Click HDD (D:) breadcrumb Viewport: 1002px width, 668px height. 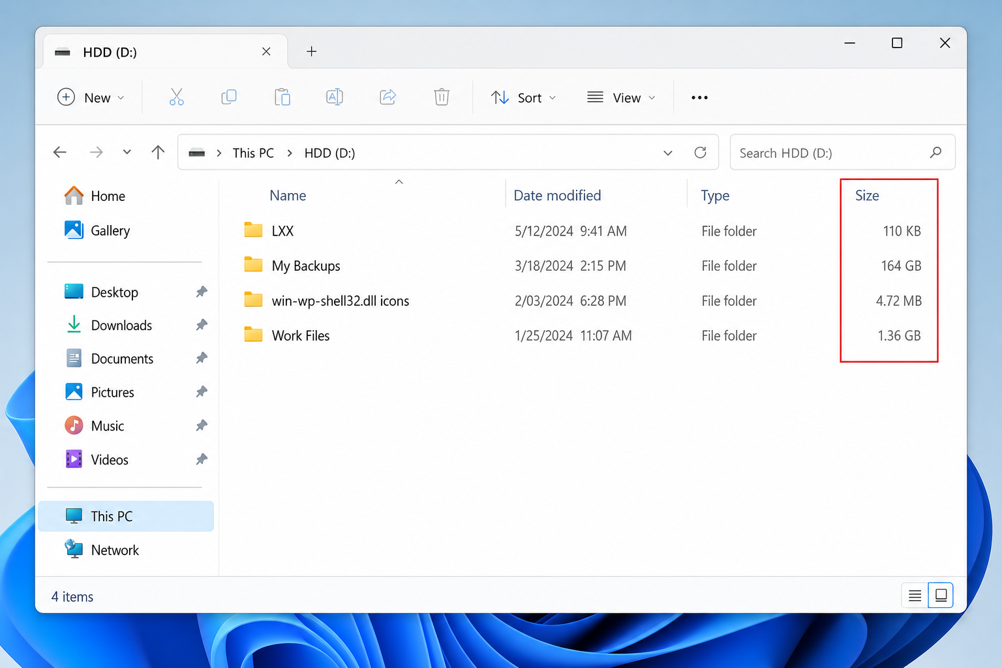pyautogui.click(x=329, y=153)
